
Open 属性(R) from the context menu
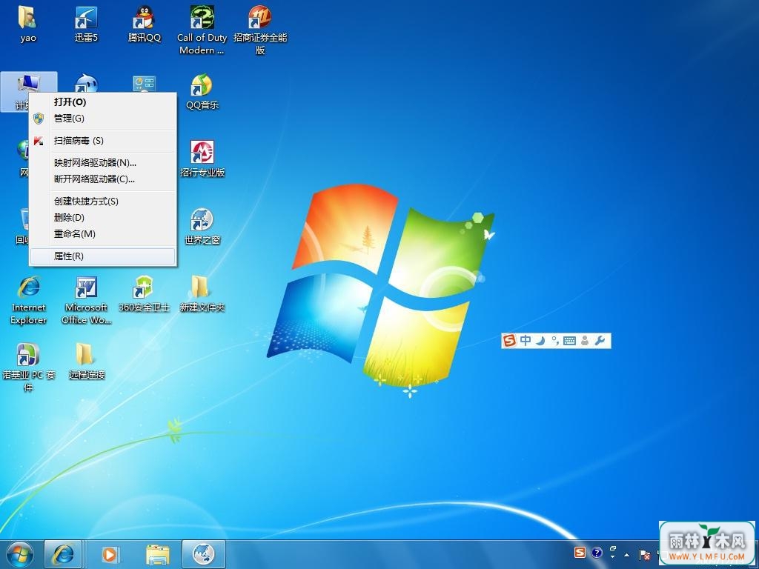[103, 256]
